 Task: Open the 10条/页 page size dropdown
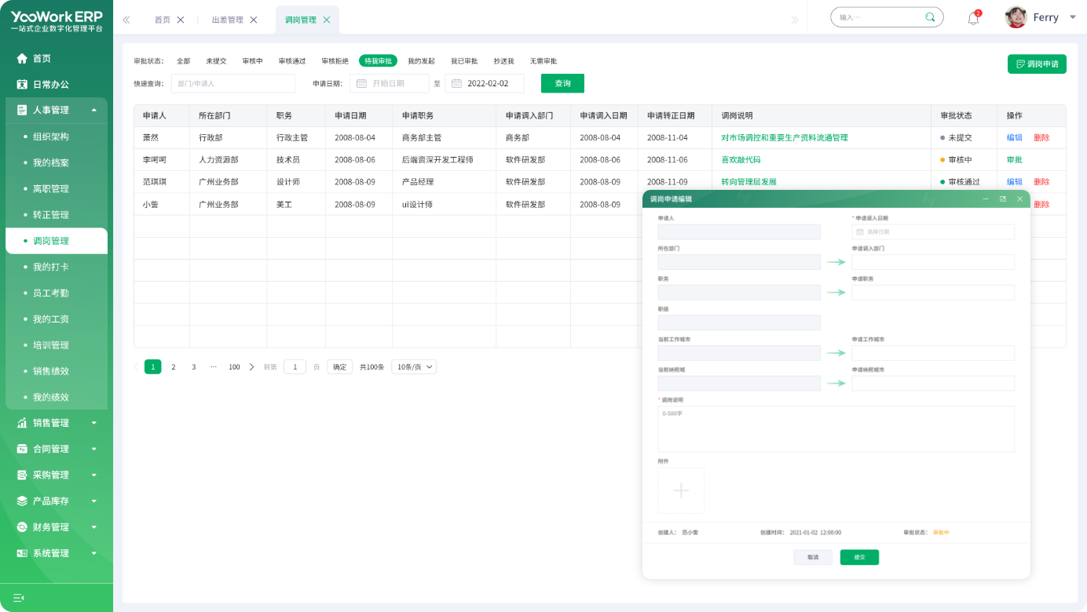(x=414, y=366)
